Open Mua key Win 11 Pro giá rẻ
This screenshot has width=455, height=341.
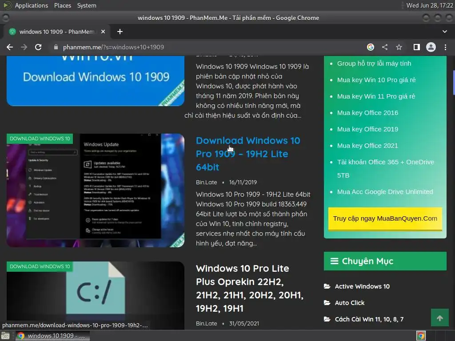coord(376,96)
